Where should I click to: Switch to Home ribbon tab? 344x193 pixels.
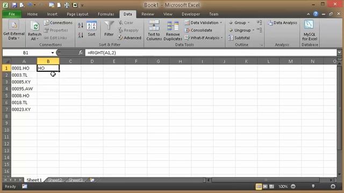pyautogui.click(x=32, y=14)
